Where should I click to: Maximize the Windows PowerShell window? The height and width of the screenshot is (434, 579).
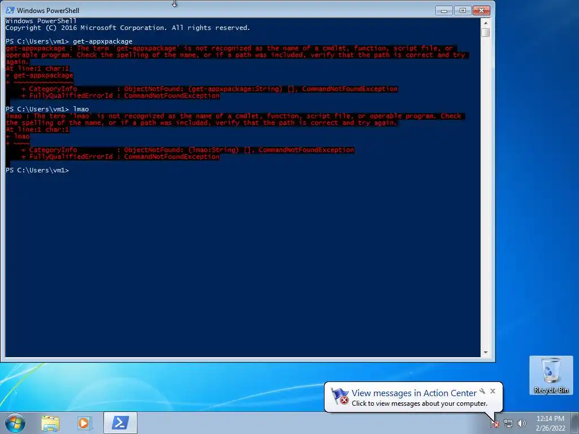point(463,11)
